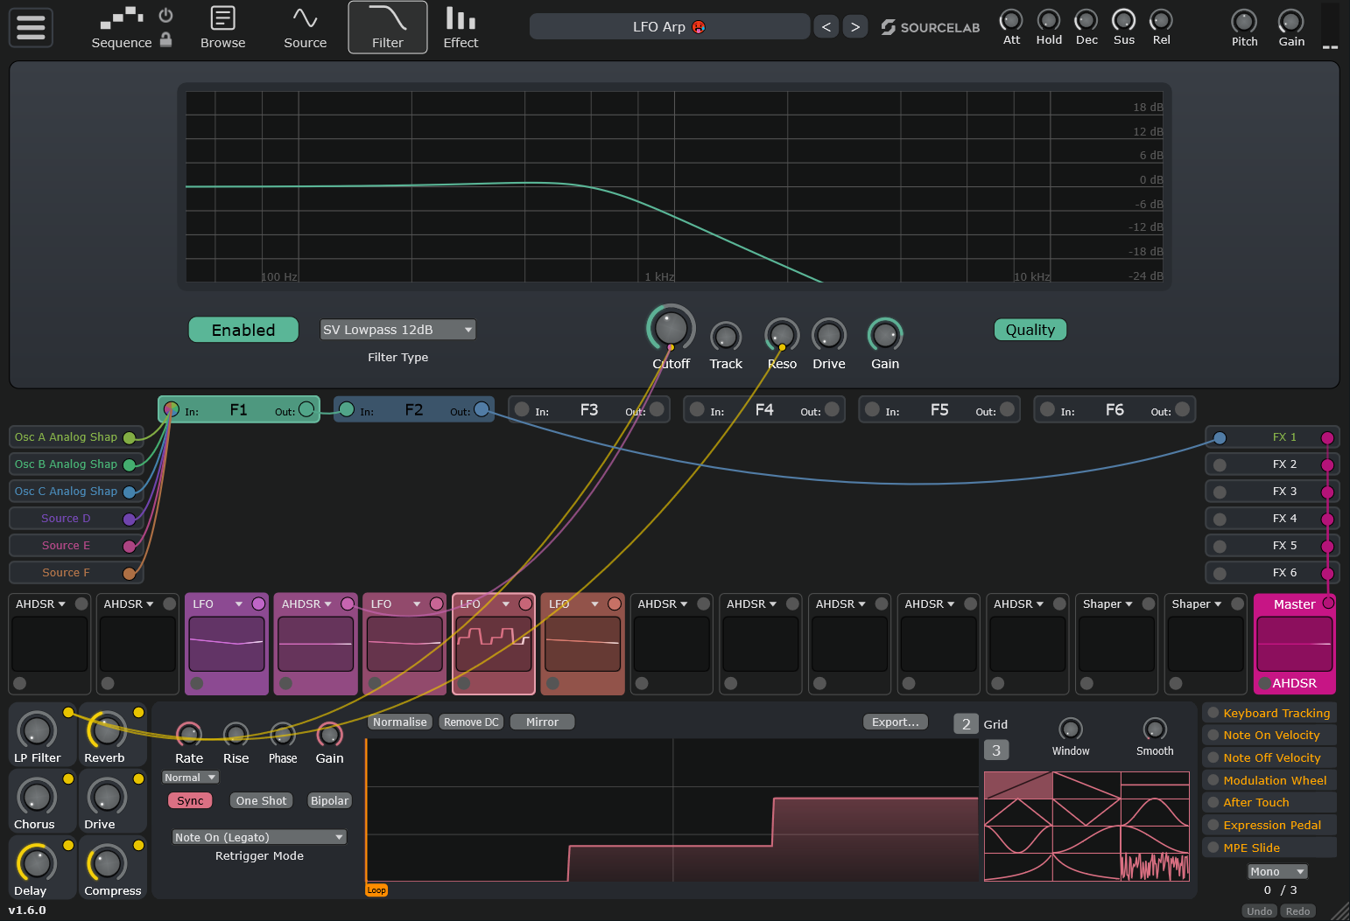
Task: Click the Loop marker under the LFO editor
Action: click(x=376, y=890)
